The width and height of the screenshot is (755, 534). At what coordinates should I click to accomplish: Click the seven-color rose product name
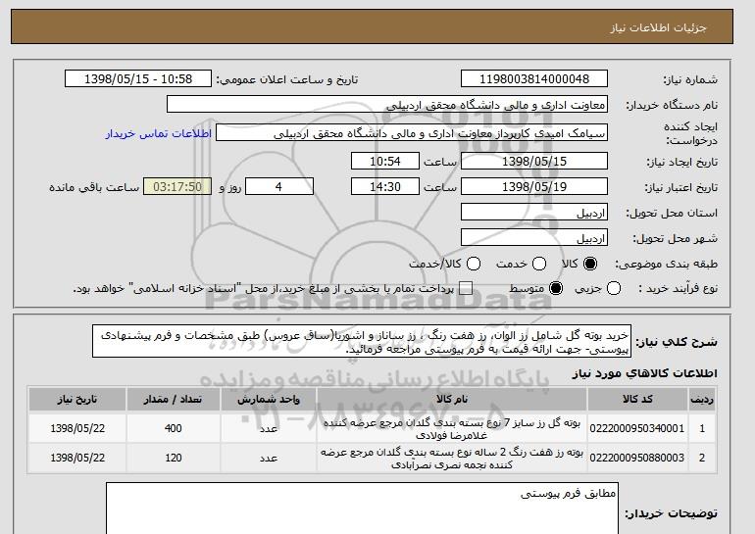pyautogui.click(x=452, y=458)
